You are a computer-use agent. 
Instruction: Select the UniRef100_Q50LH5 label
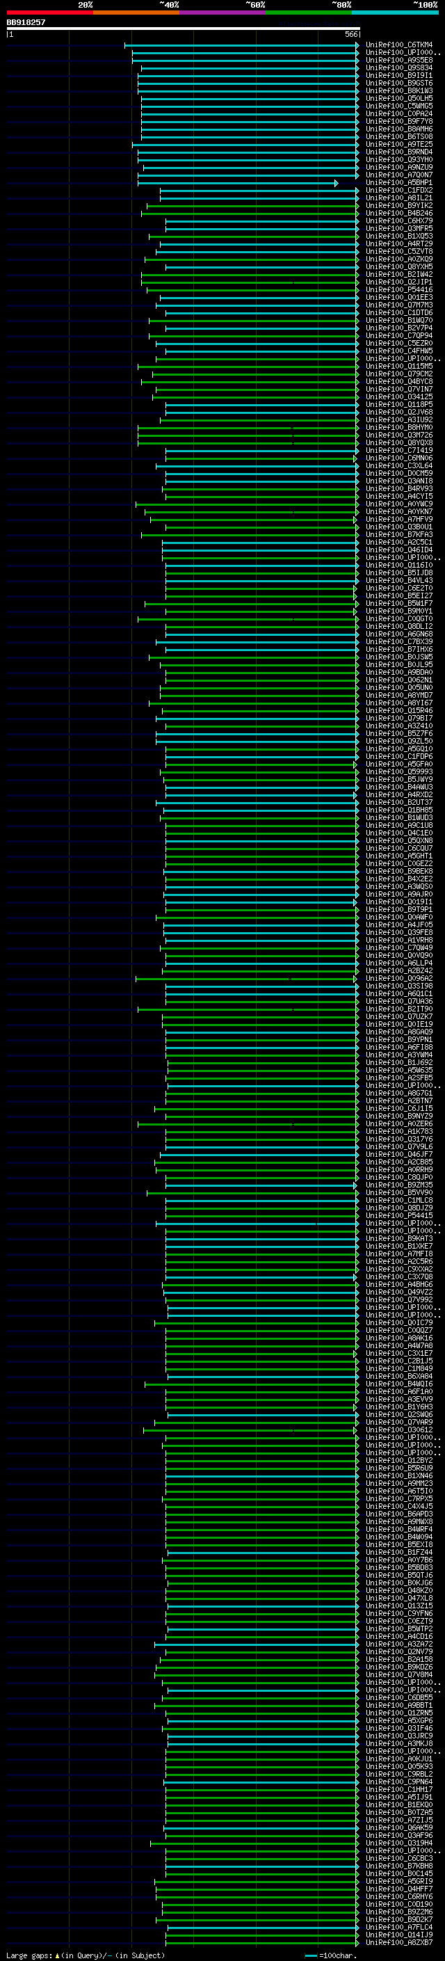point(399,98)
